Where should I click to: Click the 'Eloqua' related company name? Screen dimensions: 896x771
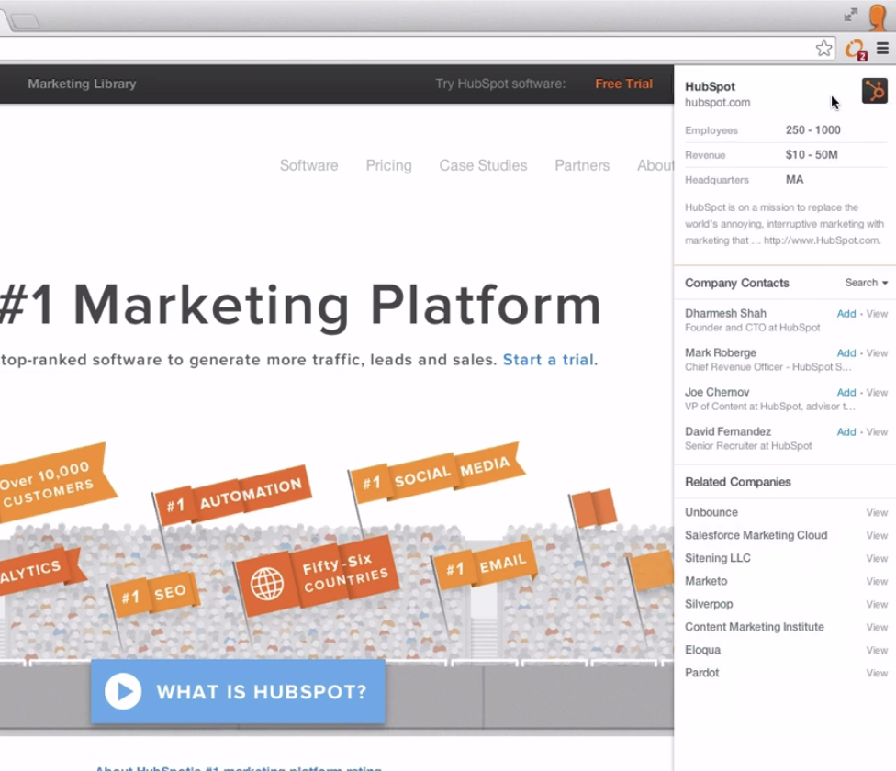[x=703, y=650]
